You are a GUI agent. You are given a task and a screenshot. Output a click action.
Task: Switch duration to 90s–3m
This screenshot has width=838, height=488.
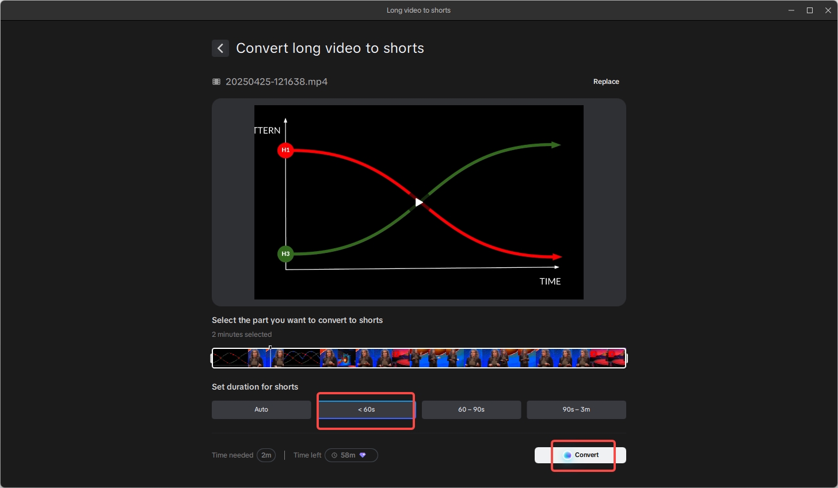coord(576,409)
